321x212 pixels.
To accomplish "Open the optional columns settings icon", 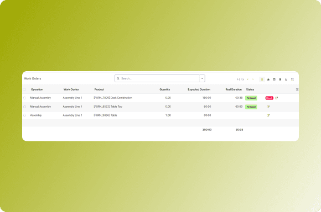I will (x=297, y=89).
